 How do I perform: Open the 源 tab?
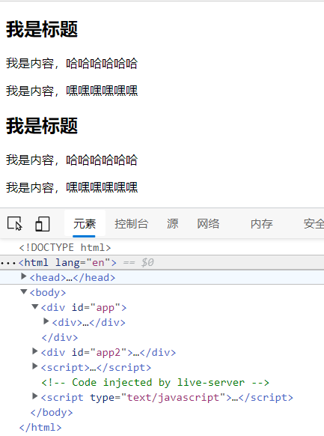(x=172, y=224)
